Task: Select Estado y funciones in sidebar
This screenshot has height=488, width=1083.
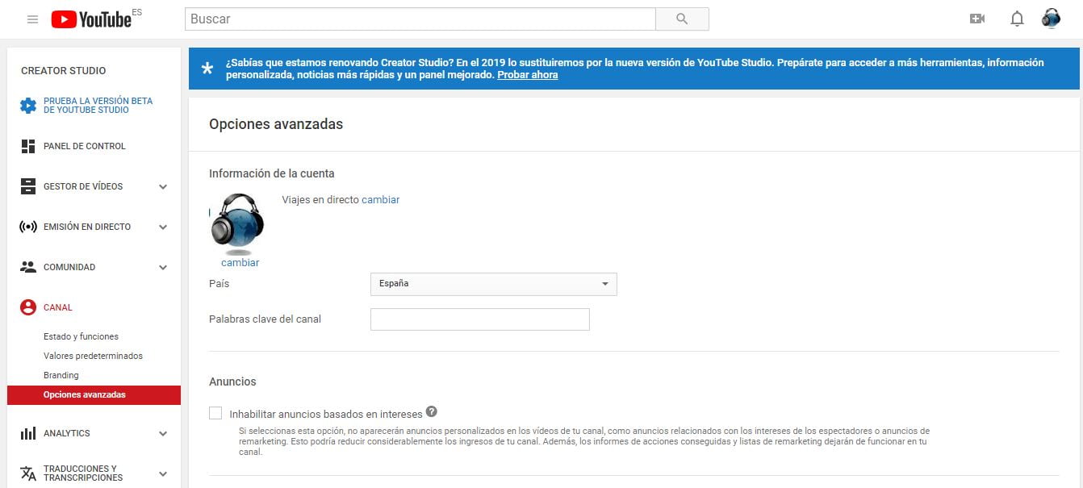Action: (81, 336)
